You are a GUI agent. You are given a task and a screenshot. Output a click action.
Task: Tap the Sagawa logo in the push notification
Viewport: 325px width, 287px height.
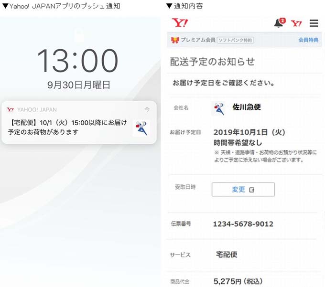(141, 128)
